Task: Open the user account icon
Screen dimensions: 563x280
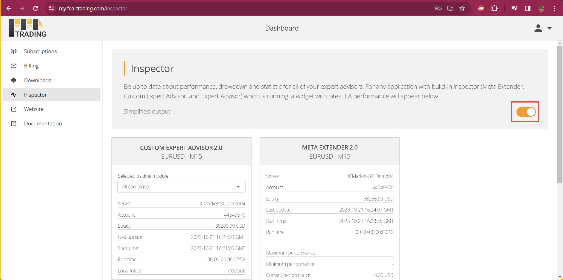Action: 538,28
